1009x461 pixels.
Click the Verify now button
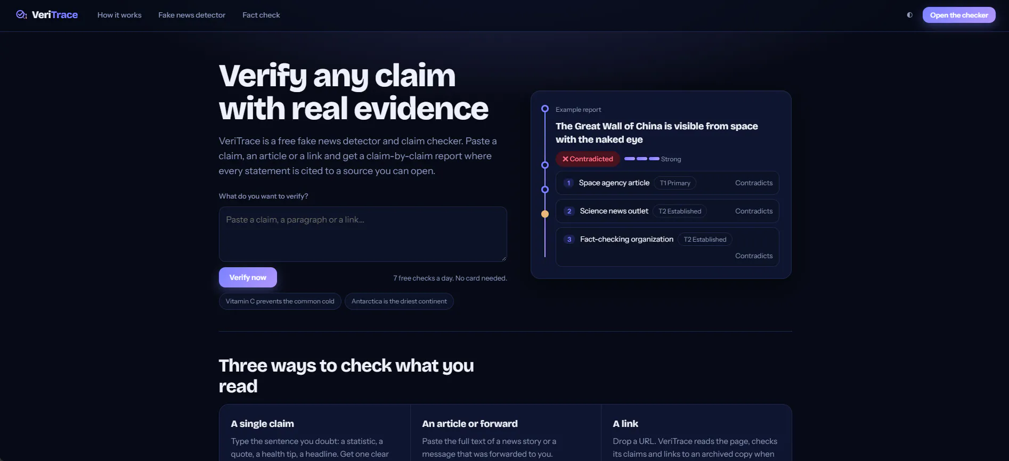[x=248, y=277]
